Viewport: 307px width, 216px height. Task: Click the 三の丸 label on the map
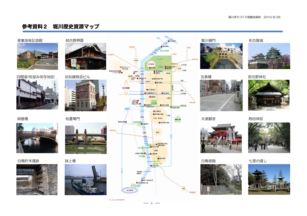click(160, 67)
